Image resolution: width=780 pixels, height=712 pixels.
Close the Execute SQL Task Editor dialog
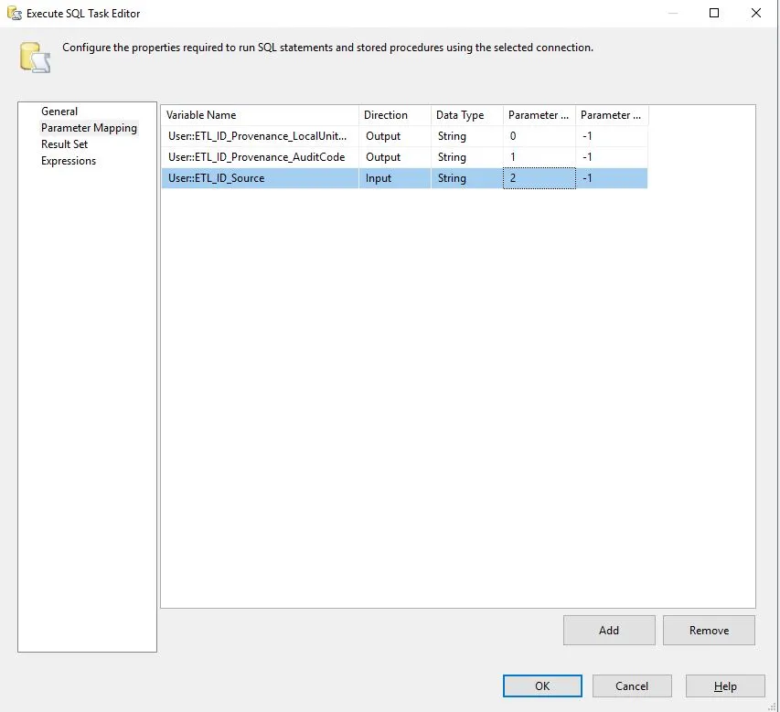tap(756, 13)
